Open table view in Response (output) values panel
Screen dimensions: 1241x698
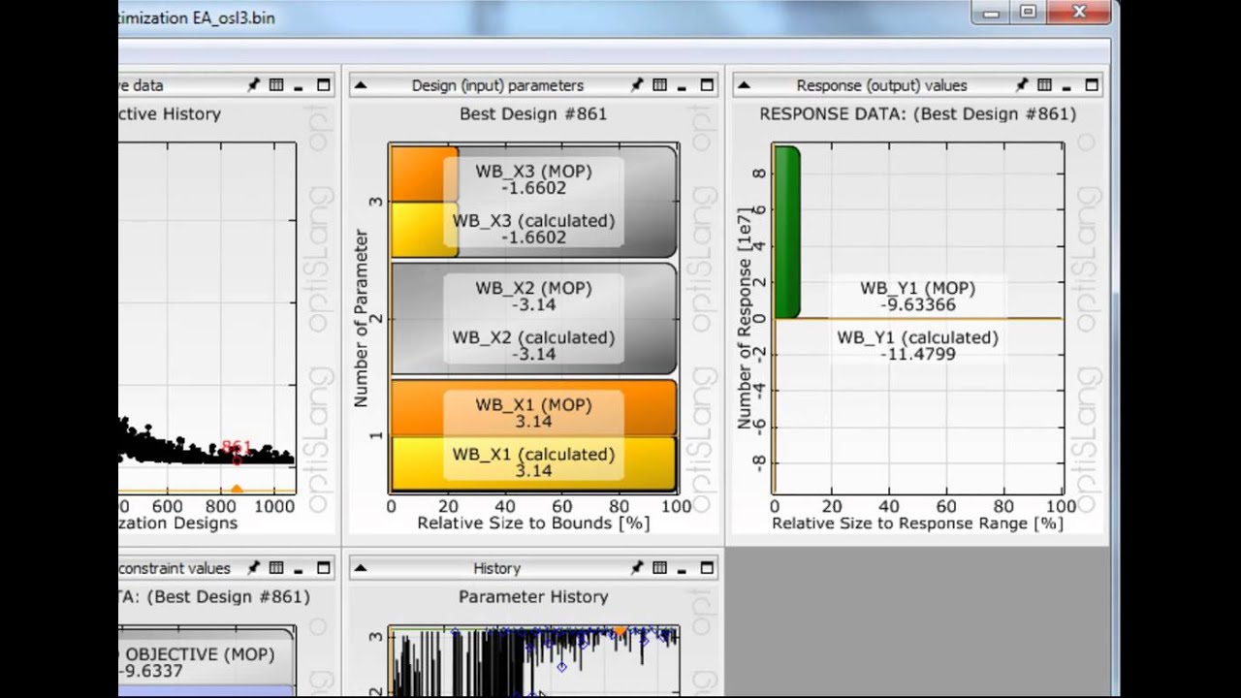point(1044,85)
